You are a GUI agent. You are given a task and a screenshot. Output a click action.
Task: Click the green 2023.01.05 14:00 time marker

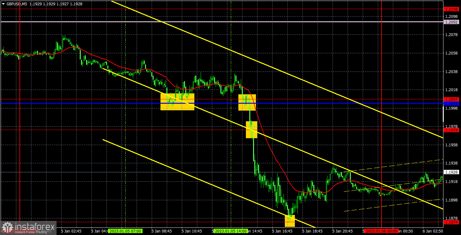230,231
